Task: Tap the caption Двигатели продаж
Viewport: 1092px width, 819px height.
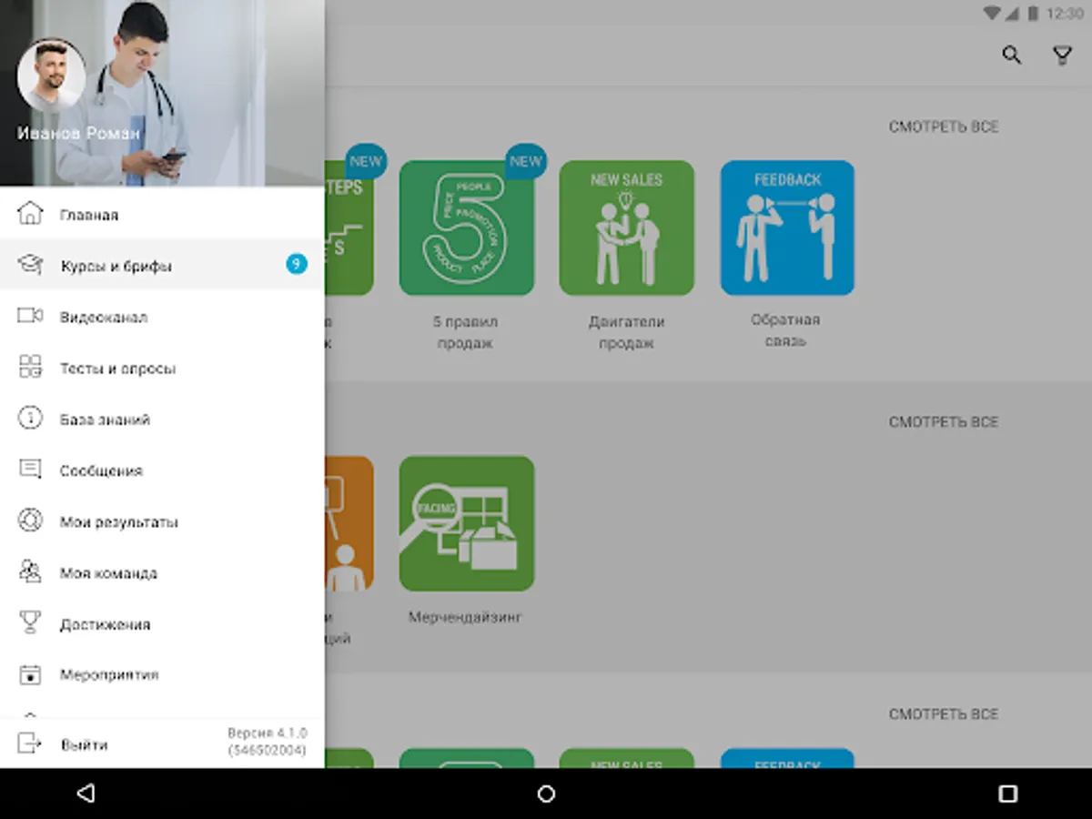Action: (627, 332)
